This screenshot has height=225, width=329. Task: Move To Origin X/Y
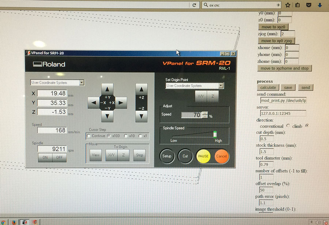click(x=111, y=155)
